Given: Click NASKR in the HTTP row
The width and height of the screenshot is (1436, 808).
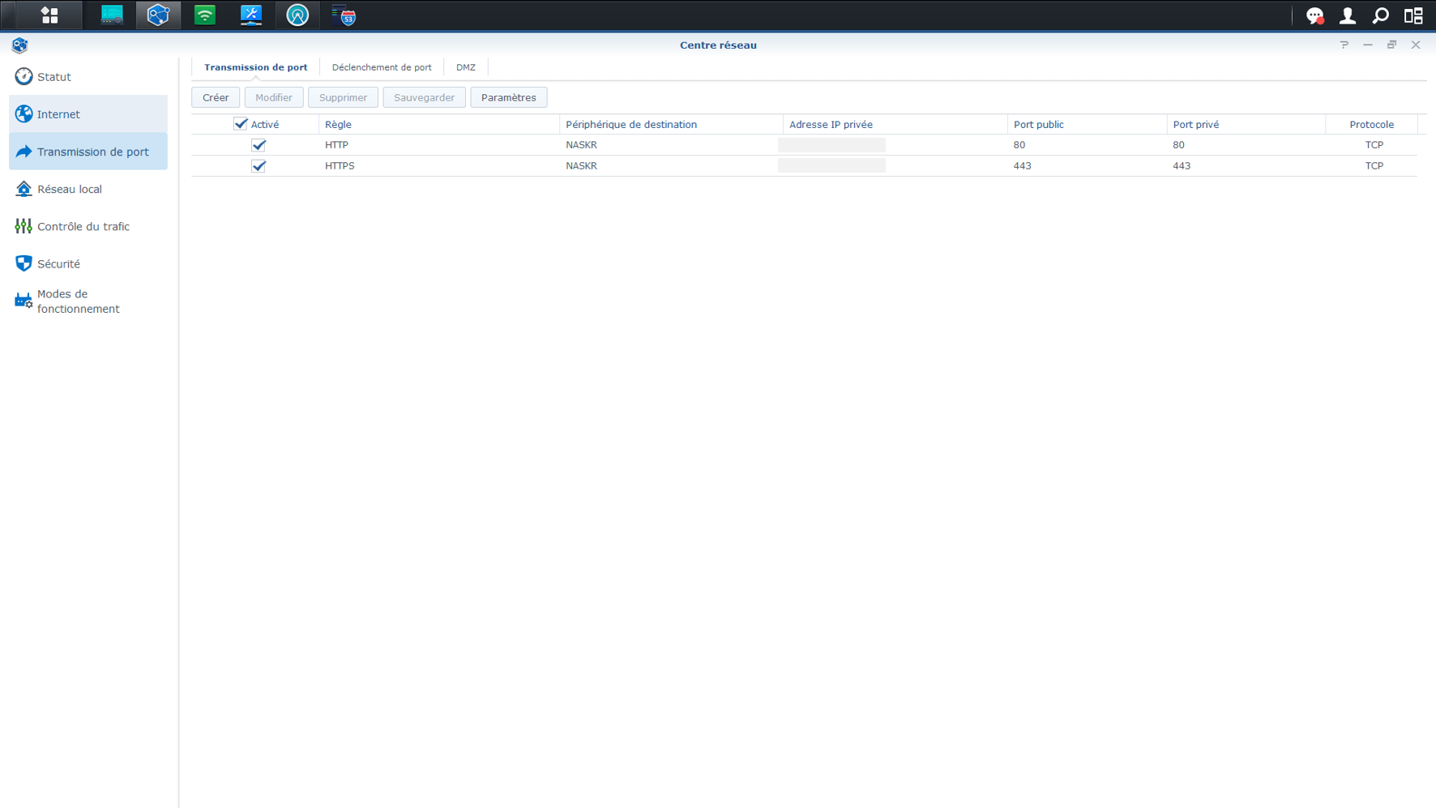Looking at the screenshot, I should click(x=581, y=145).
